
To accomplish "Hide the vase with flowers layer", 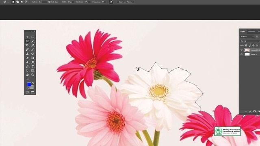I will [x=241, y=50].
